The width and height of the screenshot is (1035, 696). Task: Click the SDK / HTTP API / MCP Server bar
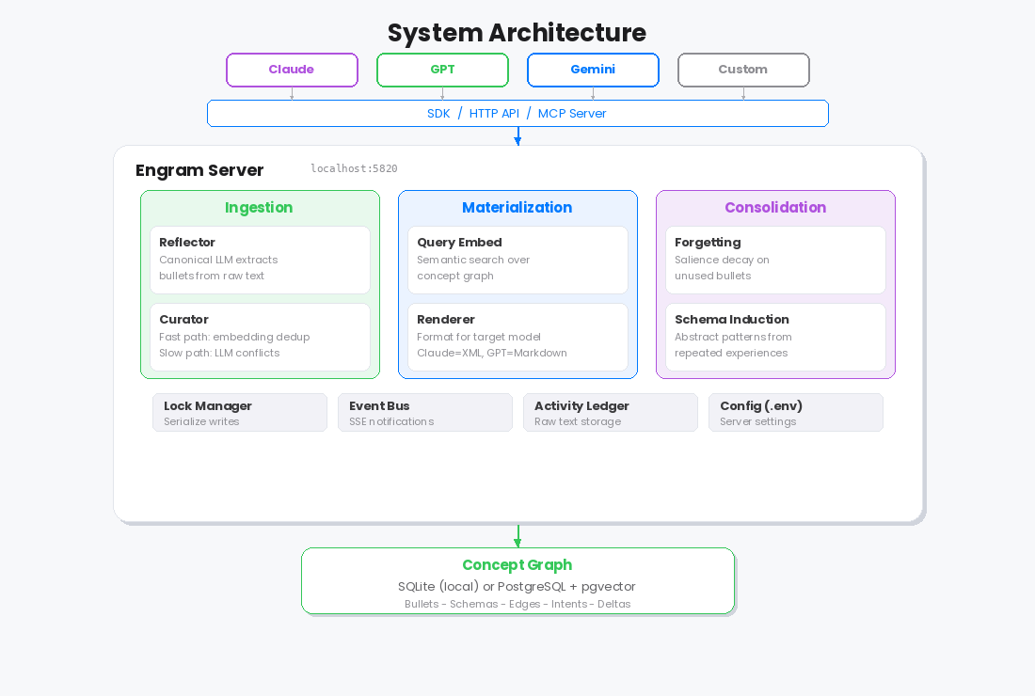tap(517, 114)
